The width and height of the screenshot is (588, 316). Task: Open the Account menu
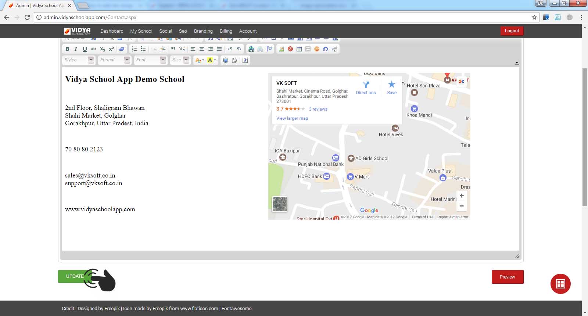[248, 31]
